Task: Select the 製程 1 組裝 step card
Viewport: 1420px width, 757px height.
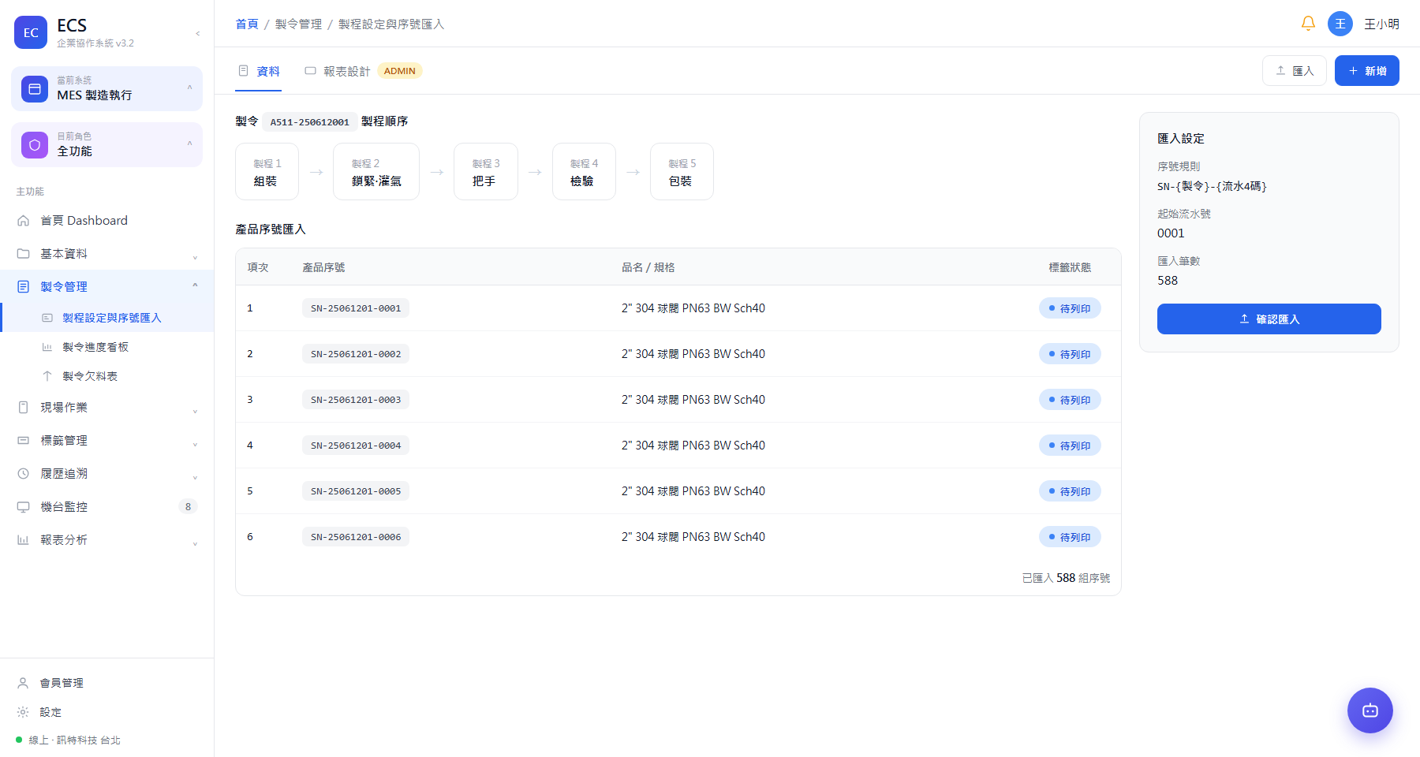Action: pyautogui.click(x=267, y=172)
